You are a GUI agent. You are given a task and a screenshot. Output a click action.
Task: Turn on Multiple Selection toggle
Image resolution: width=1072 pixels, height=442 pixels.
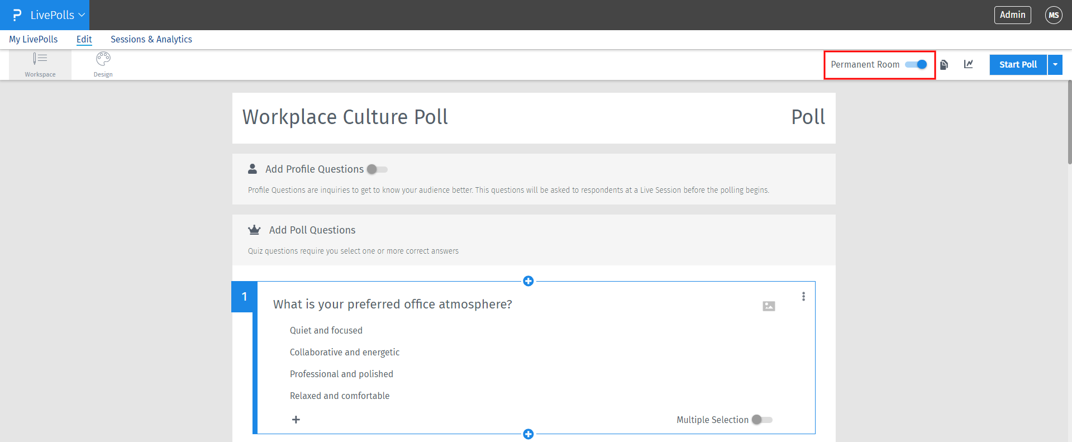pos(762,420)
